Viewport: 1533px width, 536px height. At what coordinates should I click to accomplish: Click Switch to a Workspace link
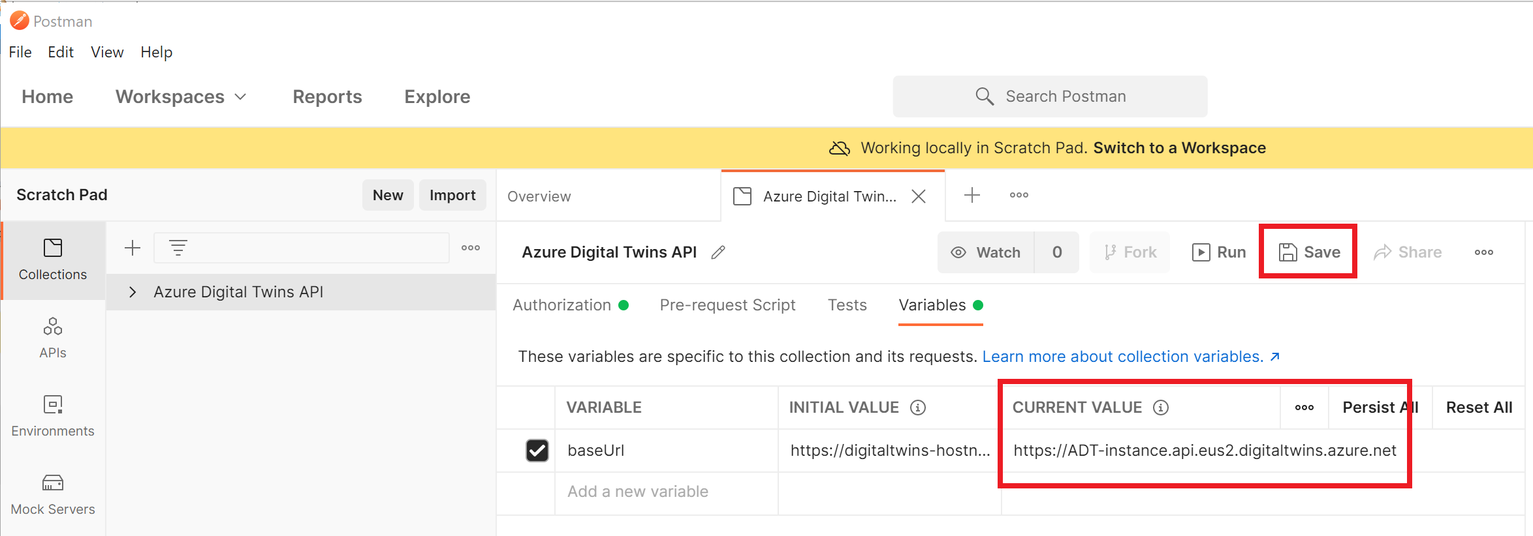coord(1180,148)
